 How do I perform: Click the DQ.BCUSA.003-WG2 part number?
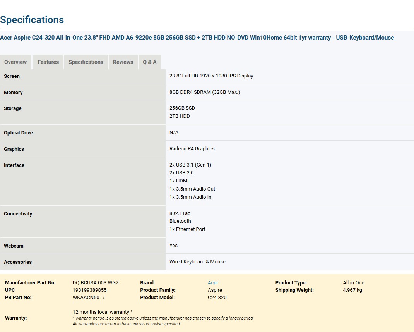tap(96, 282)
